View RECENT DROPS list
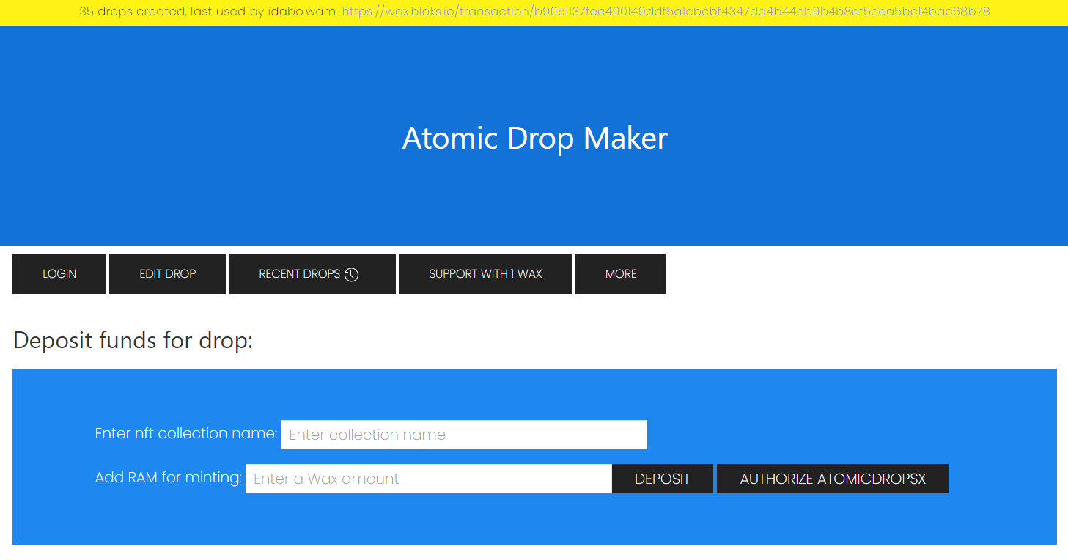The height and width of the screenshot is (560, 1068). 312,274
